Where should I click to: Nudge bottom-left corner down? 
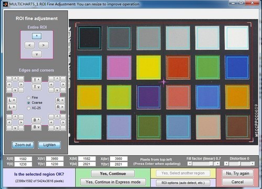15,128
